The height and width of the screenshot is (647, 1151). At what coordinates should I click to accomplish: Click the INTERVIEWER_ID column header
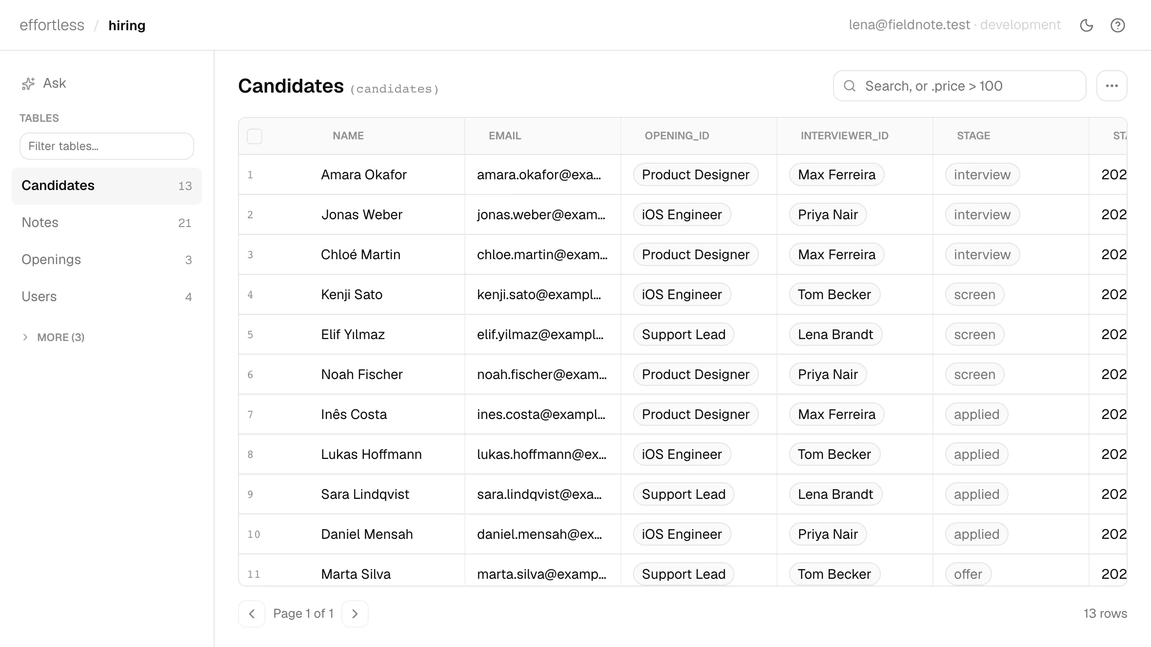845,136
